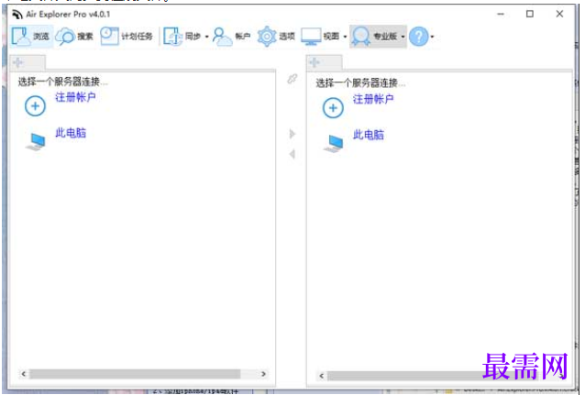Expand the View (视图) dropdown arrow
This screenshot has width=585, height=395.
[x=345, y=37]
